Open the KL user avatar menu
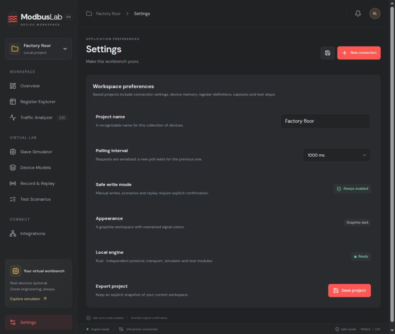This screenshot has width=395, height=334. tap(375, 14)
